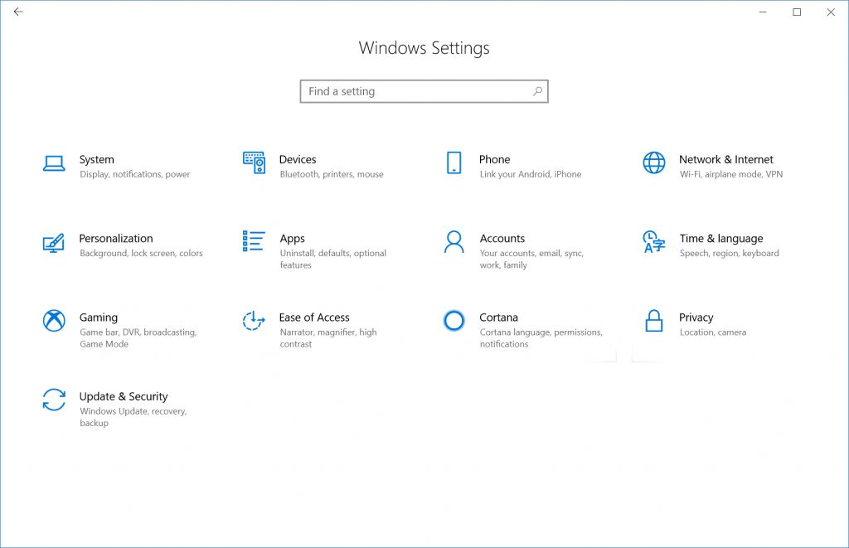
Task: Open the Network & Internet globe icon
Action: (x=654, y=162)
